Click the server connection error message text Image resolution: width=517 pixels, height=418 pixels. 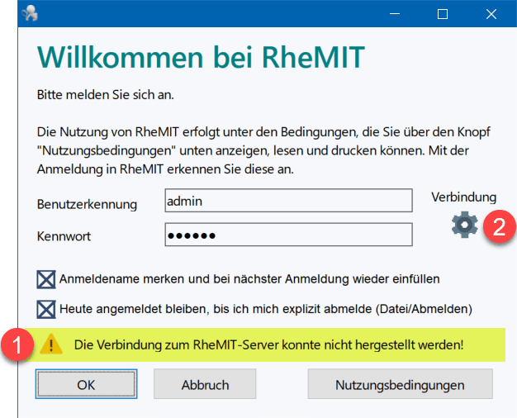268,344
